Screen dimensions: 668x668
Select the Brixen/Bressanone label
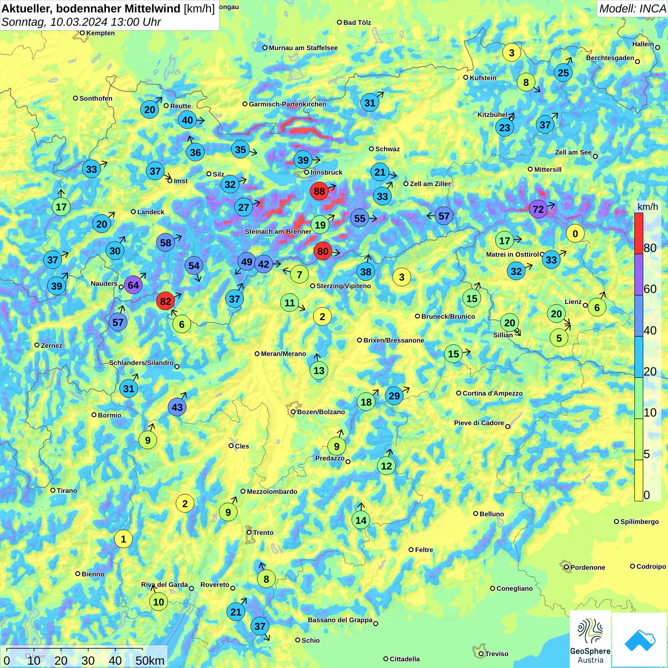(x=394, y=340)
